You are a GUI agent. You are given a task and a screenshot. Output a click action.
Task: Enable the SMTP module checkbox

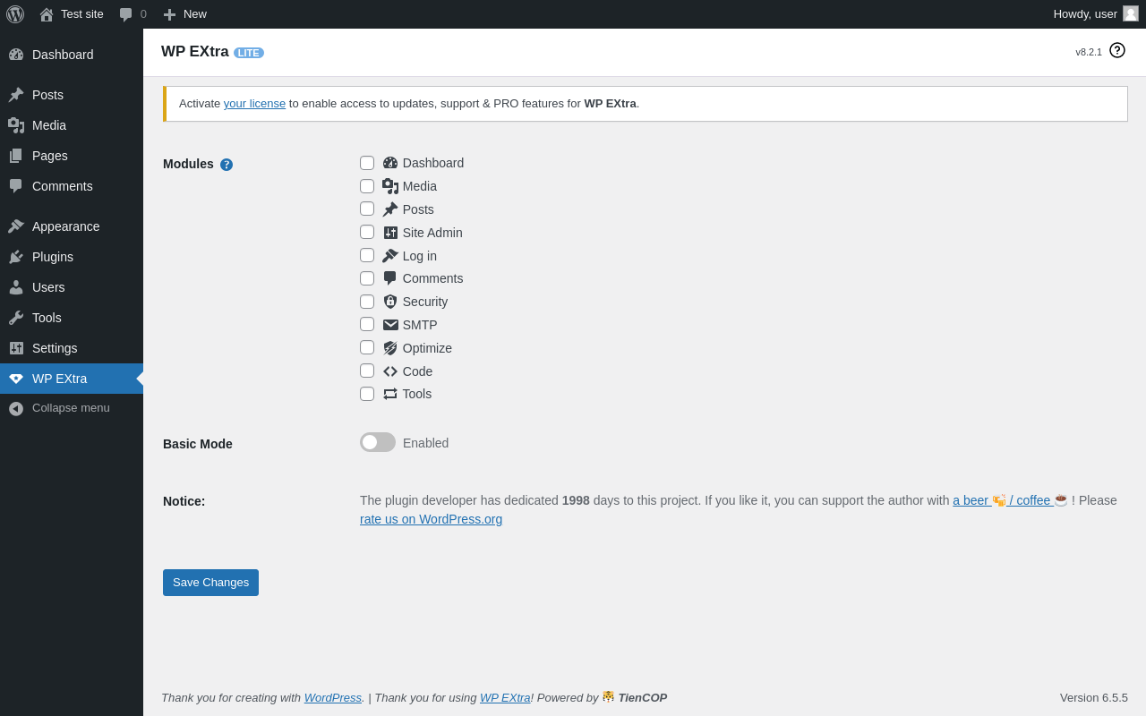(x=367, y=324)
